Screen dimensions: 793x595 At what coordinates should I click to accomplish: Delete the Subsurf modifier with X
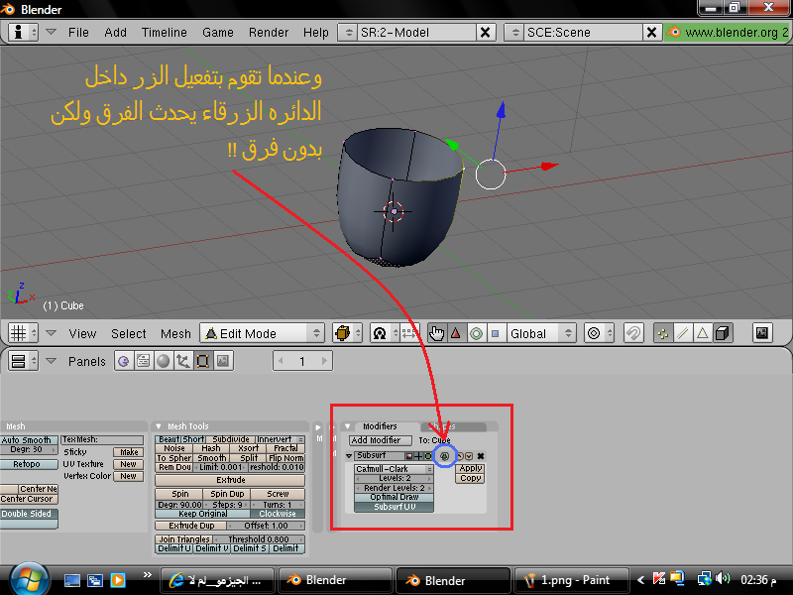[481, 456]
